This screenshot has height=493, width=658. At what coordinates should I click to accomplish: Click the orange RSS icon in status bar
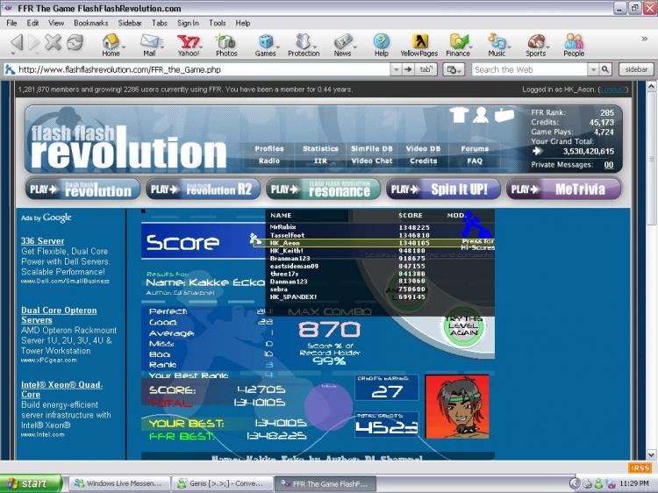(x=640, y=468)
